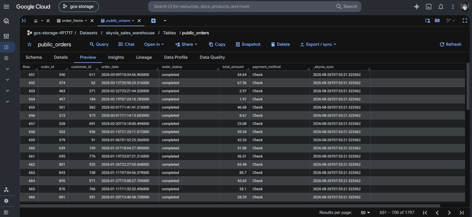Close the public_orders tab
Screen dimensions: 472x217
[139, 21]
